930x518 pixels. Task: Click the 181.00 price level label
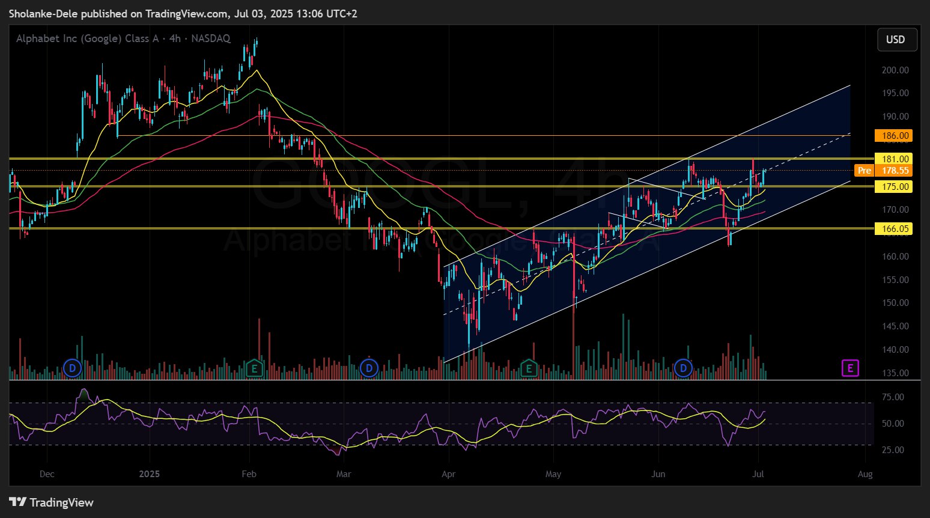(895, 159)
